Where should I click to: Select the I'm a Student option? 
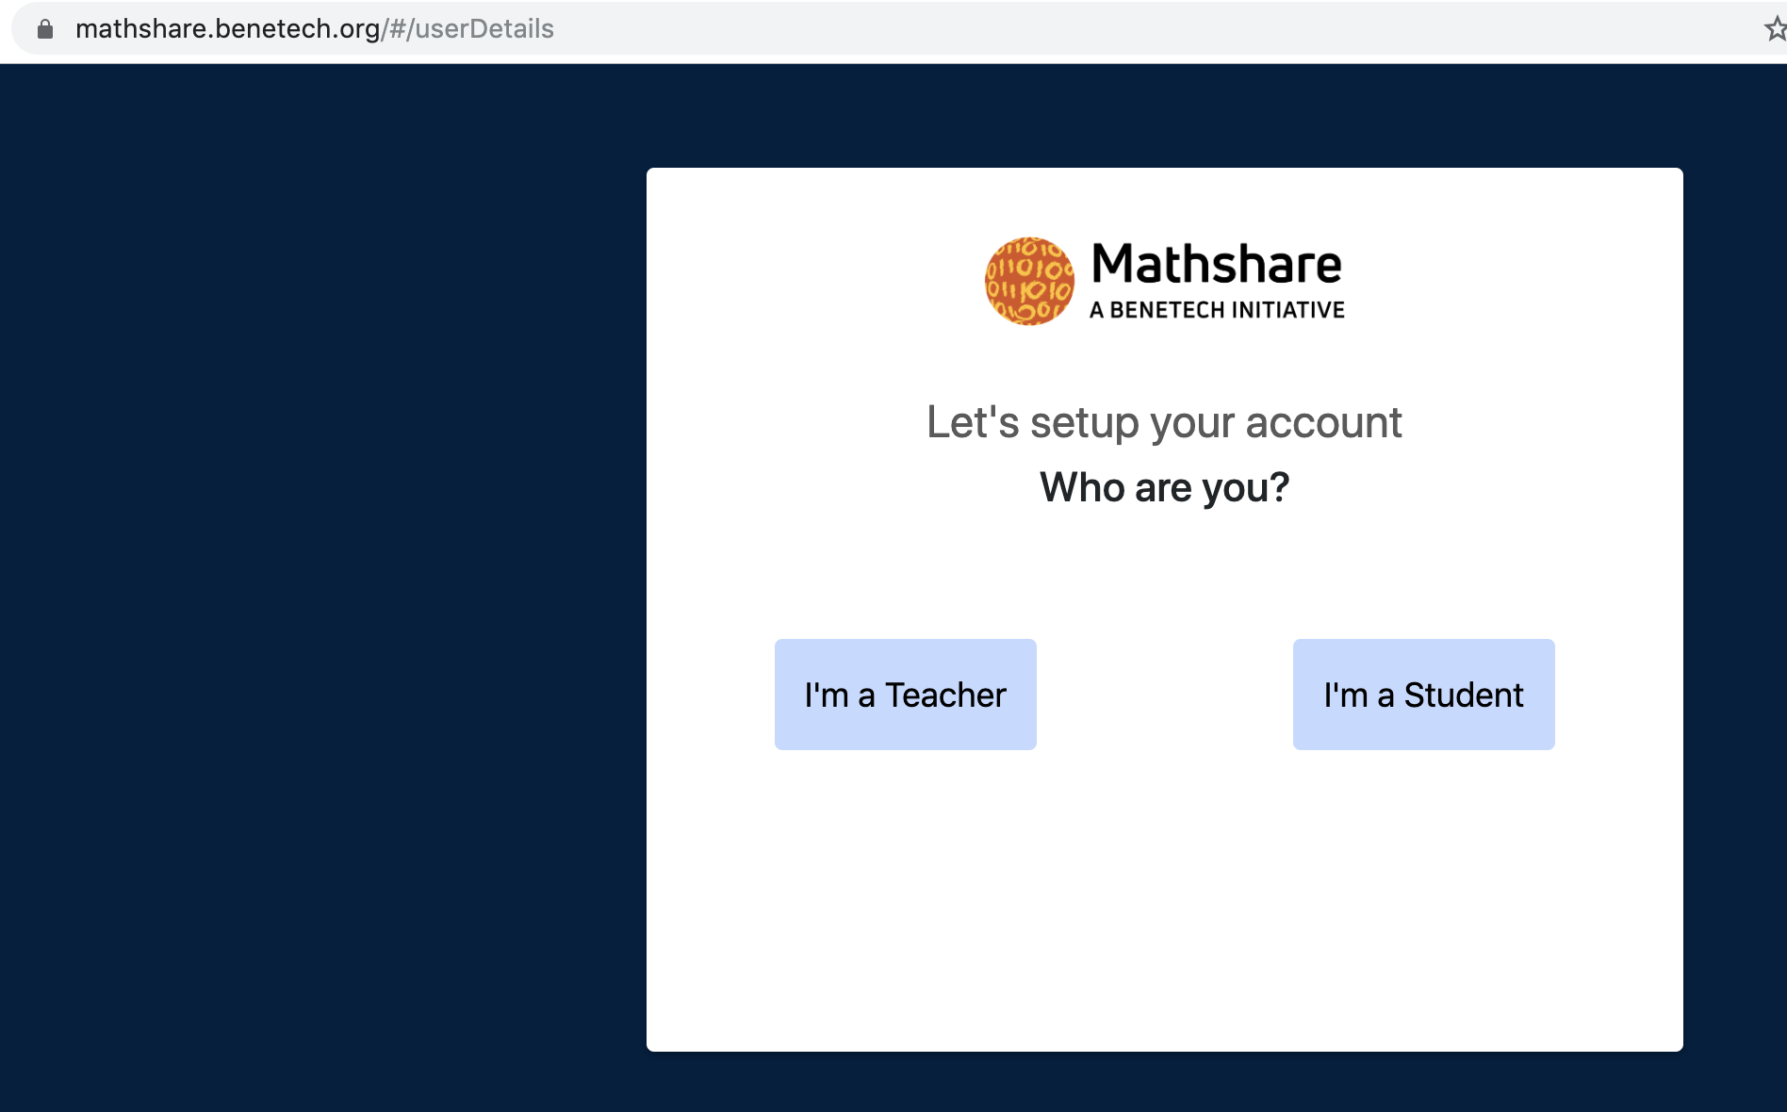click(1422, 695)
